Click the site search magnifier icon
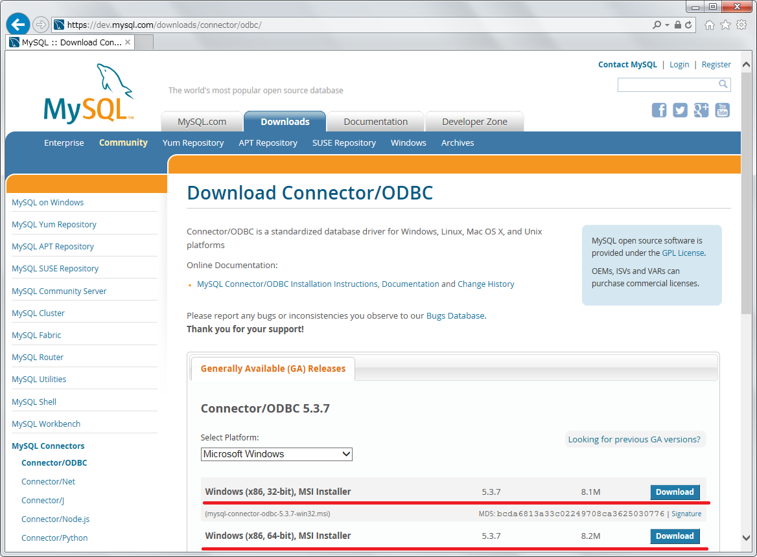 [x=723, y=84]
